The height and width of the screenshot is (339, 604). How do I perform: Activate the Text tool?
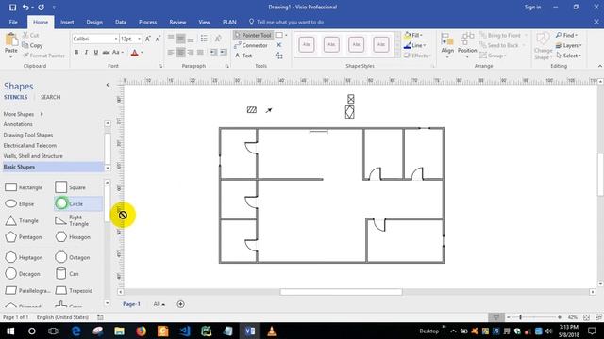pos(243,56)
